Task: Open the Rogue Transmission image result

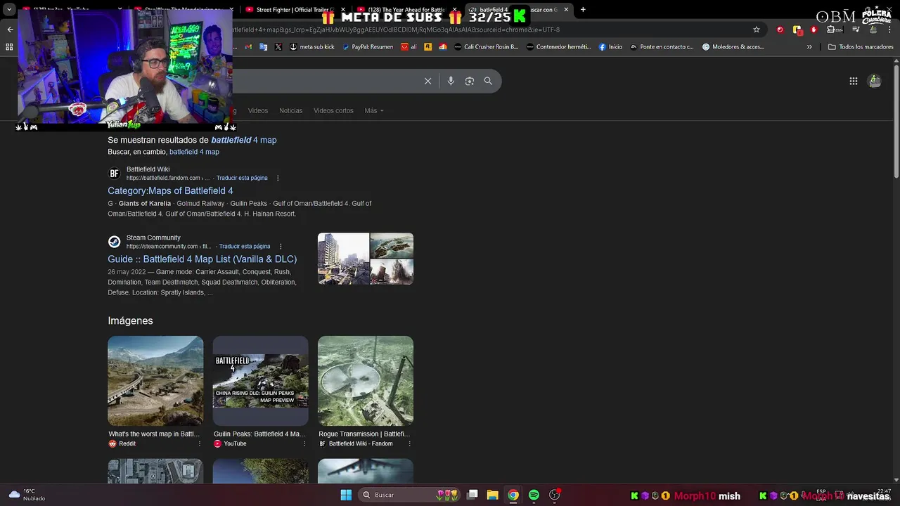Action: [366, 380]
